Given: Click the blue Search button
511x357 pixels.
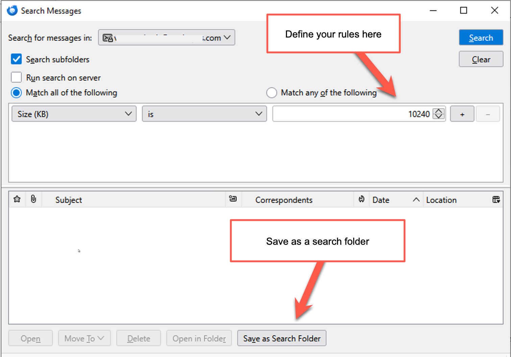Looking at the screenshot, I should coord(481,38).
